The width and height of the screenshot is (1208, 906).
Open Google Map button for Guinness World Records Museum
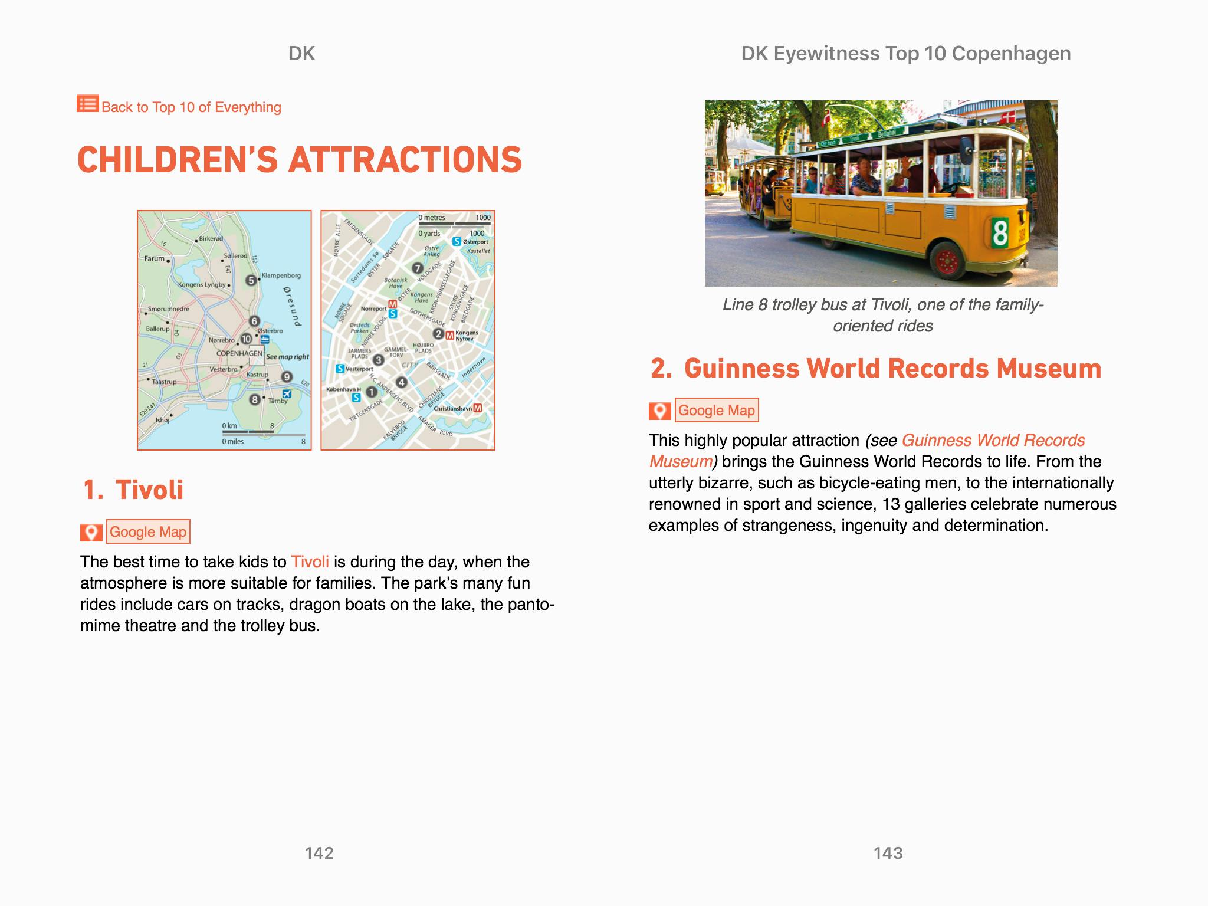point(717,411)
